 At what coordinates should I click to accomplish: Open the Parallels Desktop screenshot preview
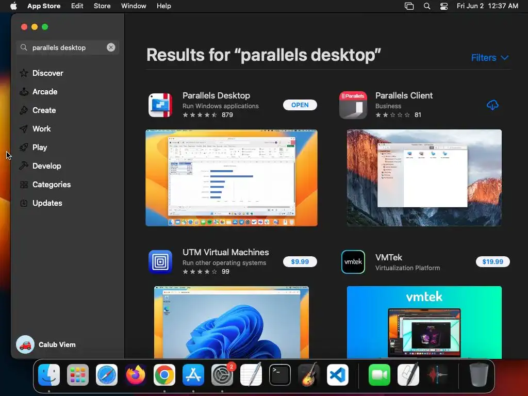(232, 178)
